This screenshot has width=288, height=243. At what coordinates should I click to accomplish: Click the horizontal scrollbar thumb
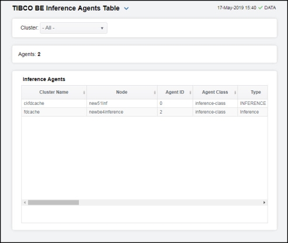tap(53, 203)
